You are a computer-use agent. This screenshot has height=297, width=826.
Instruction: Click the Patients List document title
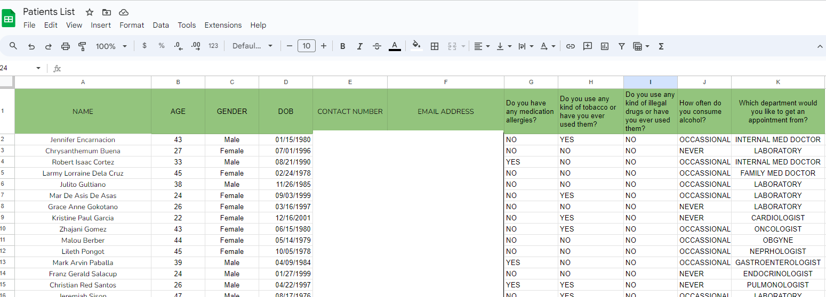[x=49, y=12]
